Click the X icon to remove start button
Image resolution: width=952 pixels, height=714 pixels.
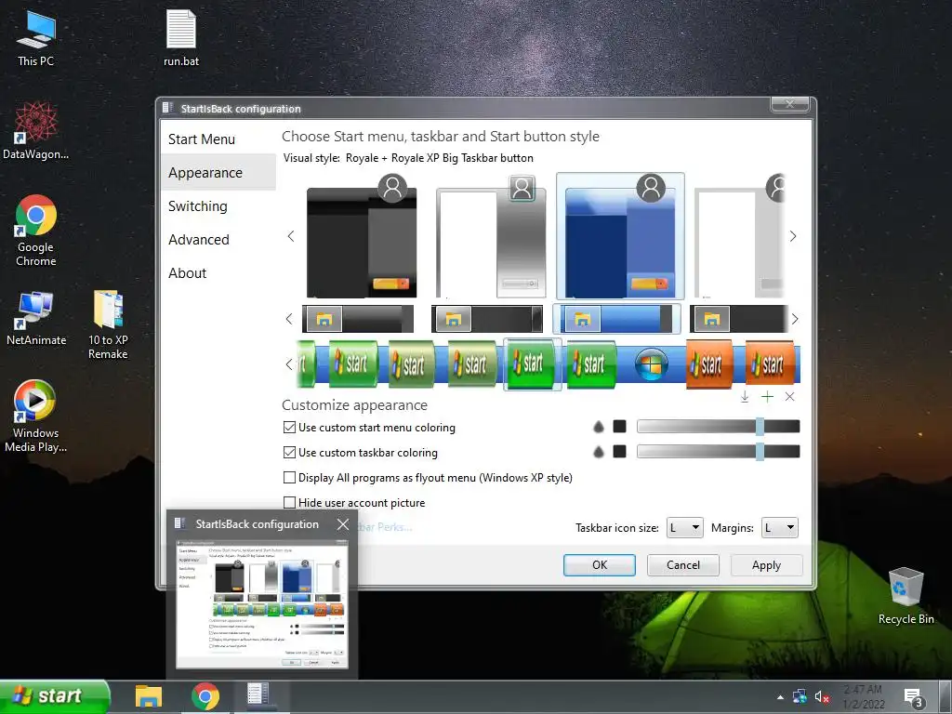(x=789, y=396)
